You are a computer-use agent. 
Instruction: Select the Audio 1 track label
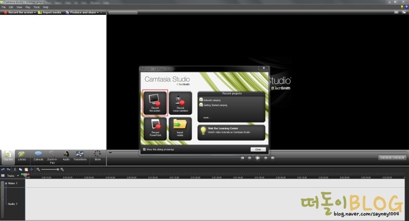point(13,204)
